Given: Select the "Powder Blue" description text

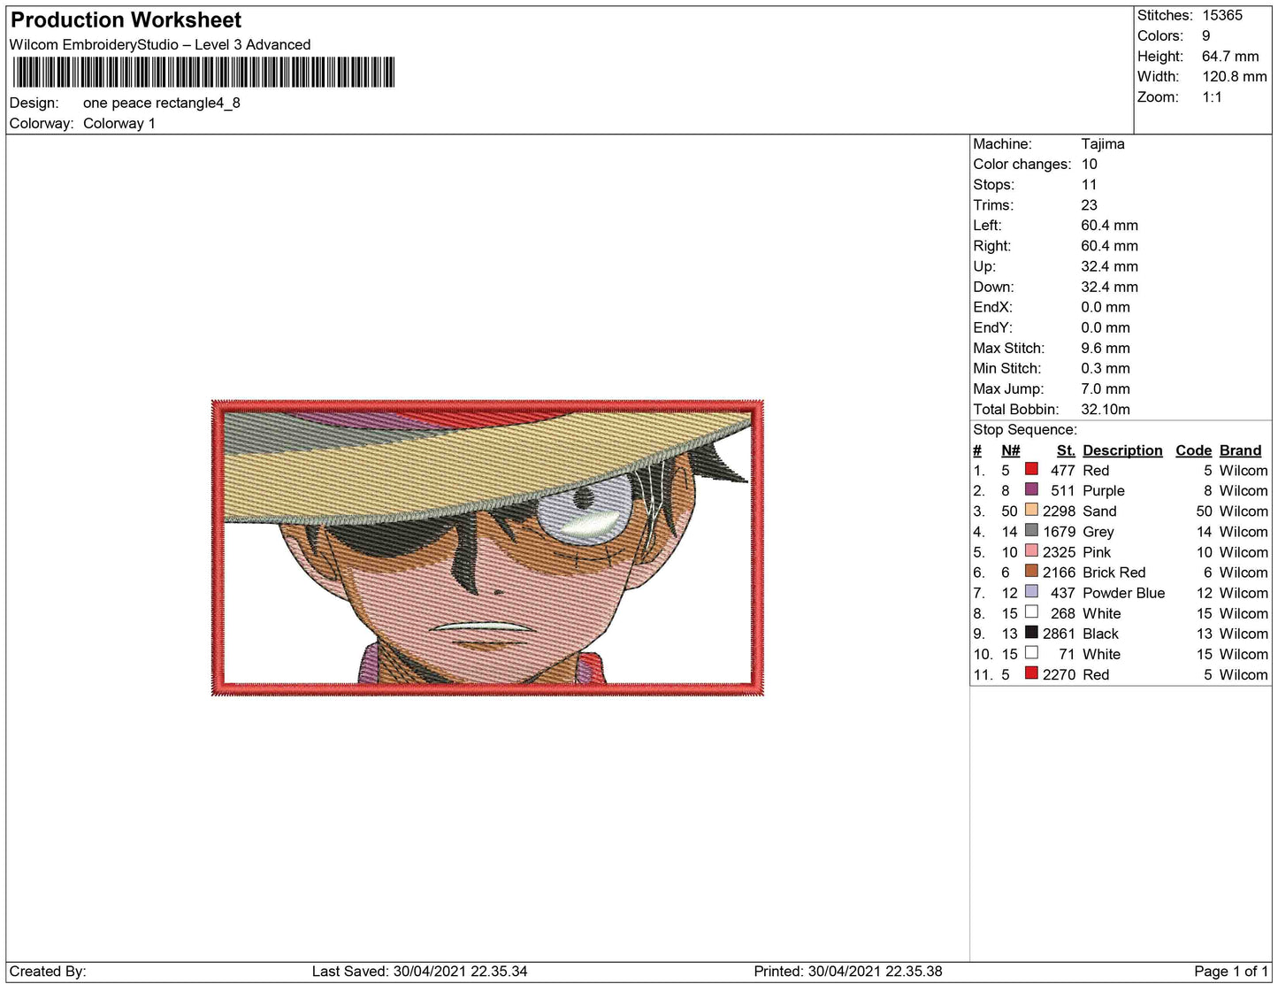Looking at the screenshot, I should click(1123, 592).
